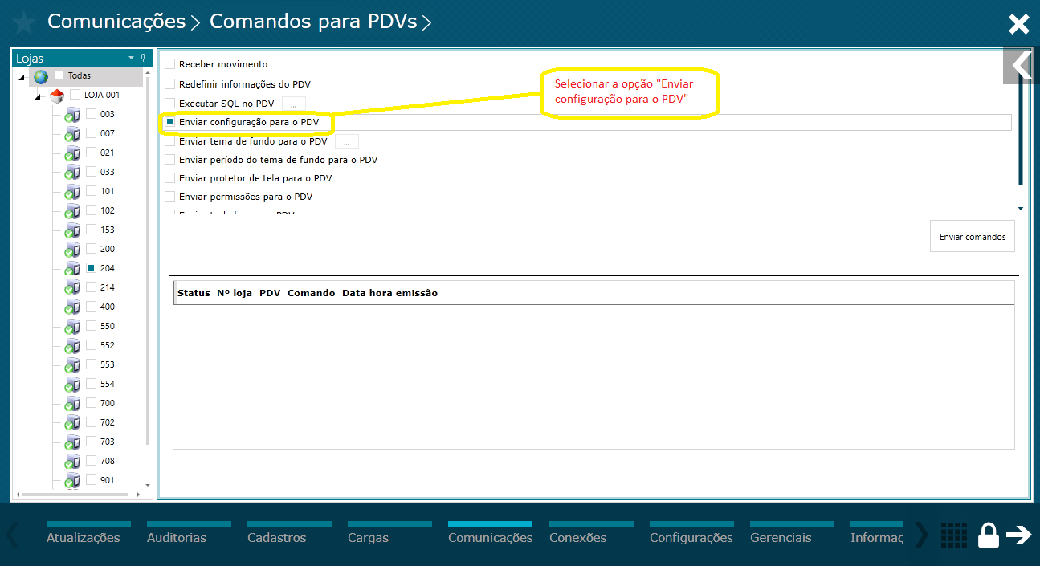The height and width of the screenshot is (566, 1040).
Task: Click the store icon for LOJA 001
Action: click(57, 96)
